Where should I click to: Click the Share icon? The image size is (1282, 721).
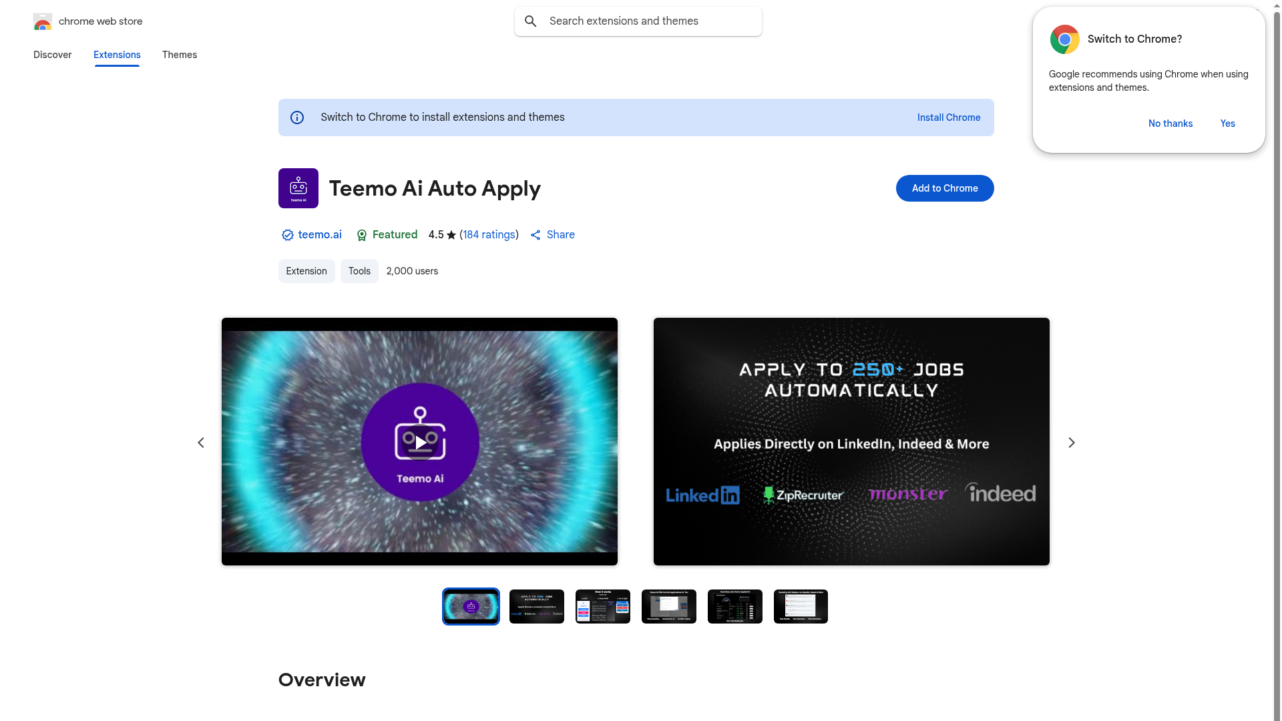point(536,235)
